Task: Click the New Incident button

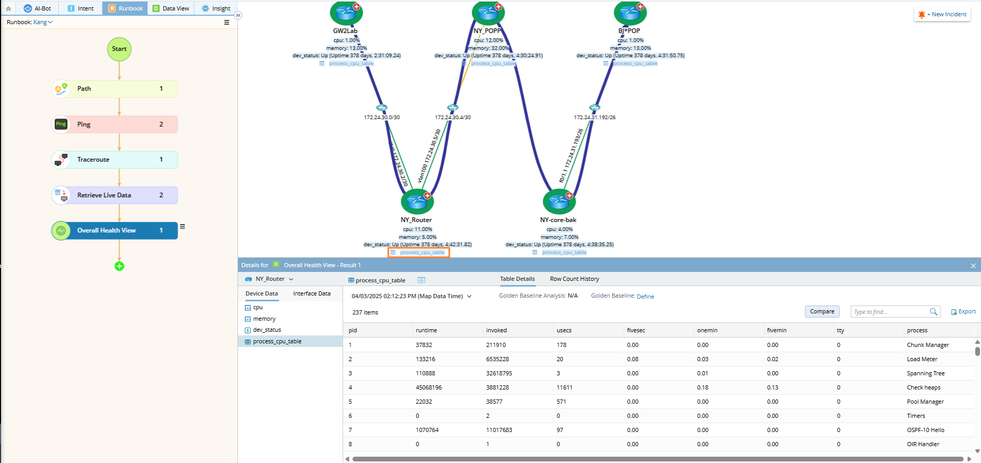Action: [x=943, y=15]
